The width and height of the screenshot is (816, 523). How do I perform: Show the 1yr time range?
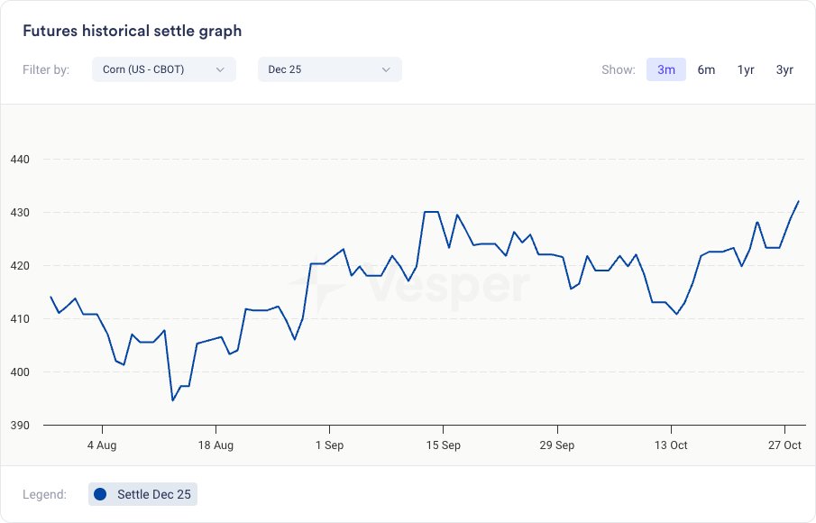click(x=746, y=69)
